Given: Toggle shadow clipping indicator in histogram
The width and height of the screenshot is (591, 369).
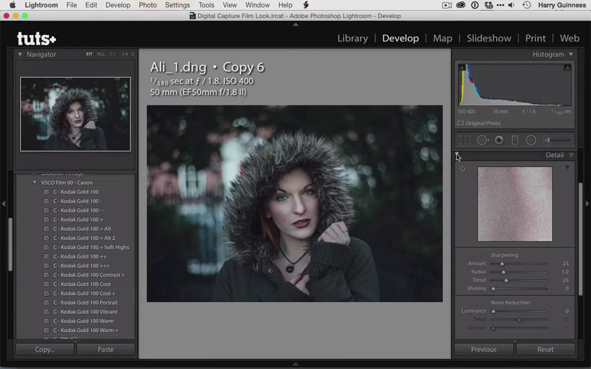Looking at the screenshot, I should (462, 67).
